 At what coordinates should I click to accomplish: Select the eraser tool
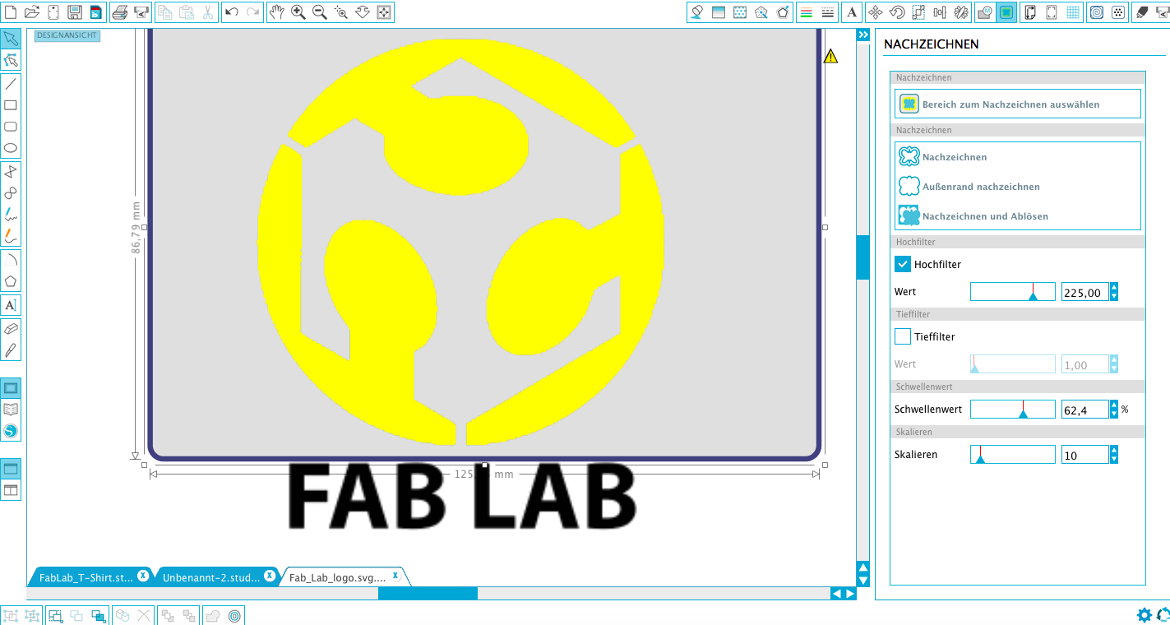click(x=11, y=328)
